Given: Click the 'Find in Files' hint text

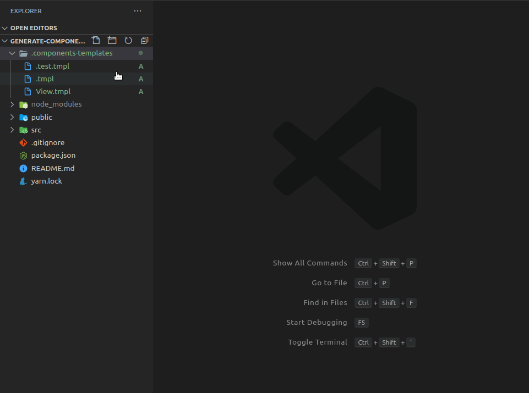Looking at the screenshot, I should (325, 303).
